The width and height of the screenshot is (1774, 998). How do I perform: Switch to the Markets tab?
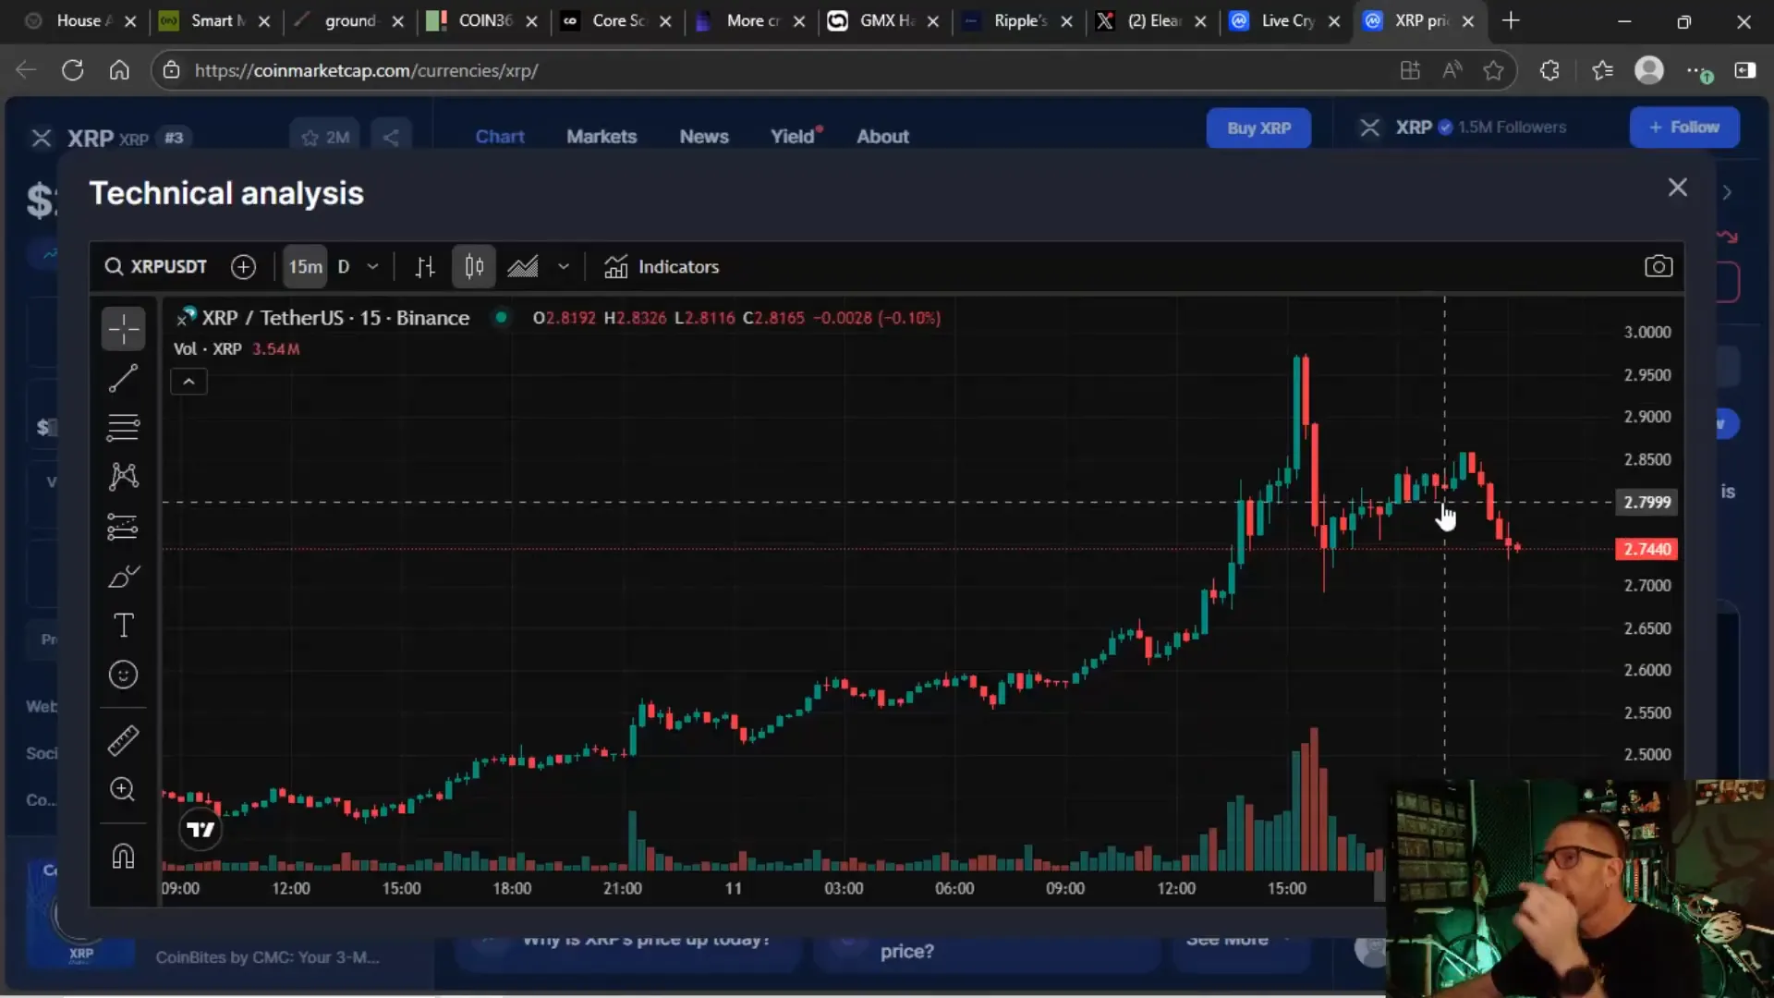click(x=601, y=137)
